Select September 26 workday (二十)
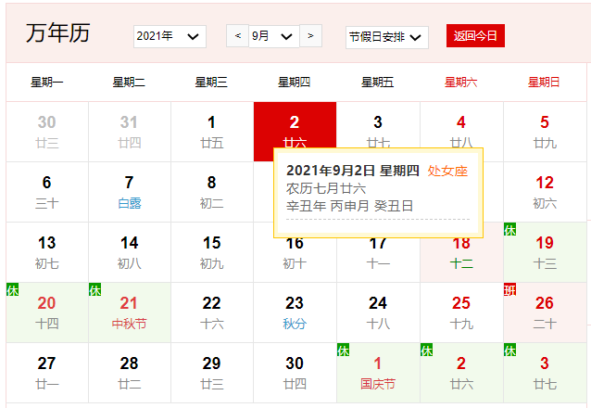Viewport: 591px width, 408px height. point(545,312)
